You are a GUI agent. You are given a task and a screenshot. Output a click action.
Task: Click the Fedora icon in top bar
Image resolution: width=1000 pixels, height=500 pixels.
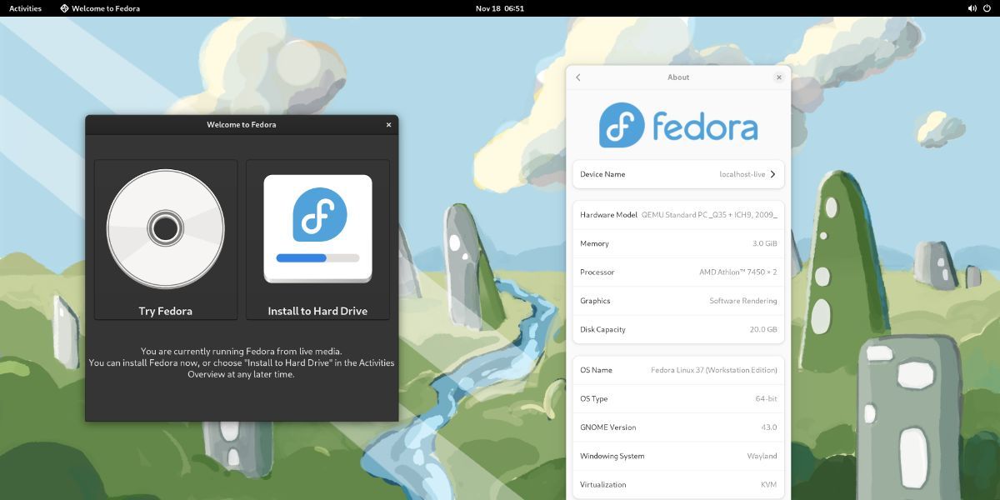[x=64, y=8]
